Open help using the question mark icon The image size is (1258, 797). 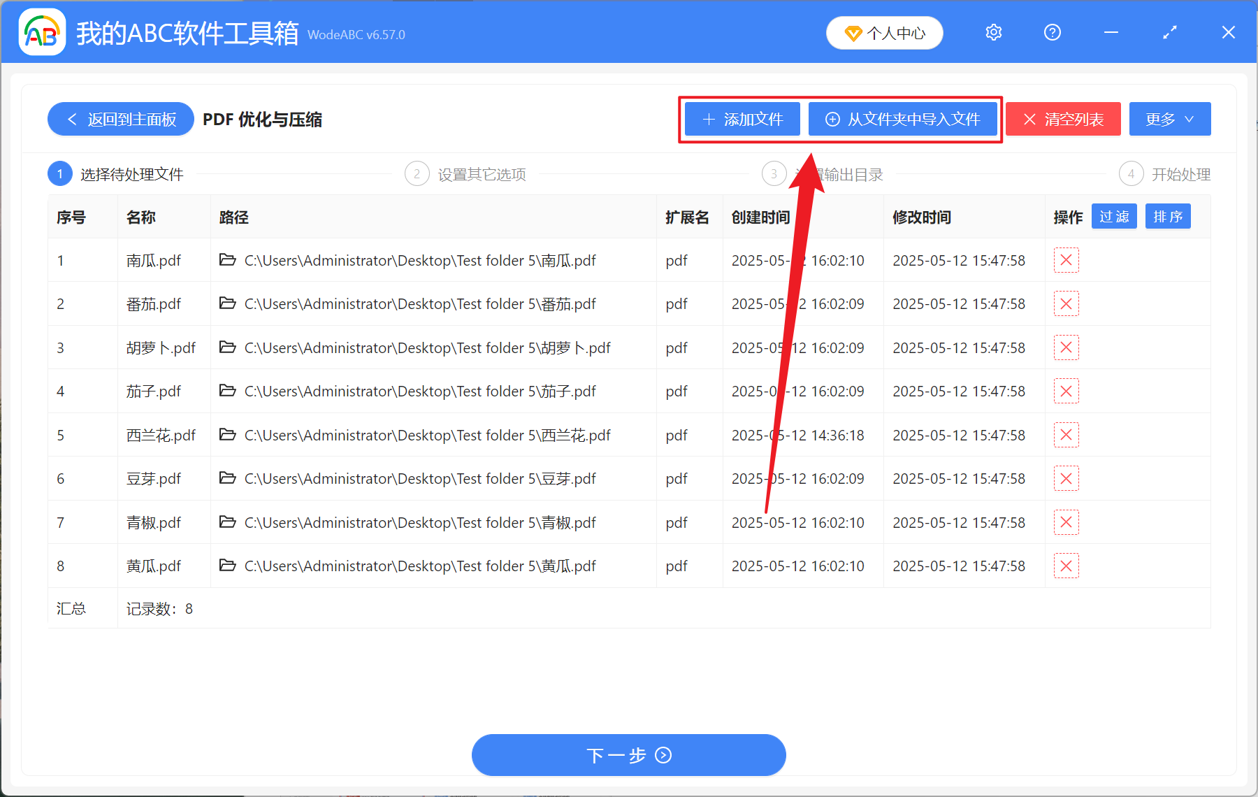point(1052,32)
